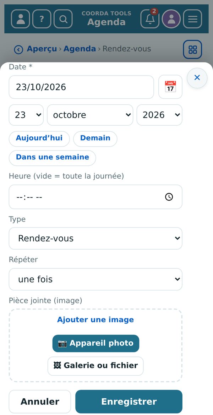Open the purple account avatar
This screenshot has width=213, height=415.
click(171, 19)
